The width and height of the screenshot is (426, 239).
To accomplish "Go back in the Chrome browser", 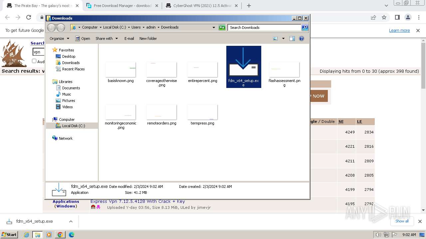I will tap(7, 17).
